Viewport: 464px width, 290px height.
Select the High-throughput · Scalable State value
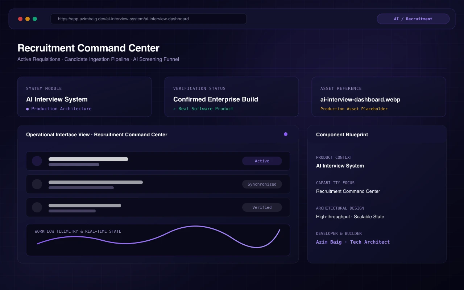[350, 216]
